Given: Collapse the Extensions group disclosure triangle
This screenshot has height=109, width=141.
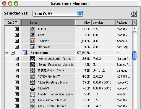Looking at the screenshot, I should [x=7, y=53].
